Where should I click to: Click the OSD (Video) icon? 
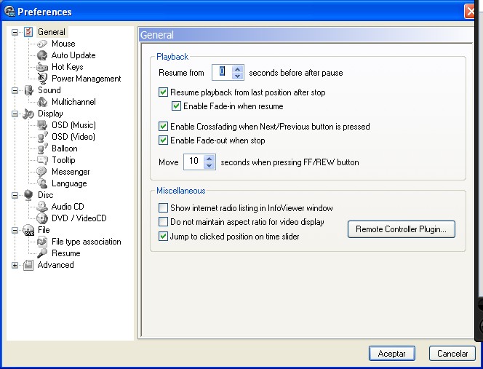coord(42,137)
